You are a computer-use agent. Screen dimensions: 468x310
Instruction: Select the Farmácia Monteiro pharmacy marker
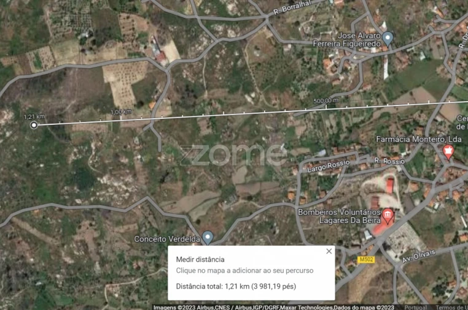pyautogui.click(x=448, y=152)
